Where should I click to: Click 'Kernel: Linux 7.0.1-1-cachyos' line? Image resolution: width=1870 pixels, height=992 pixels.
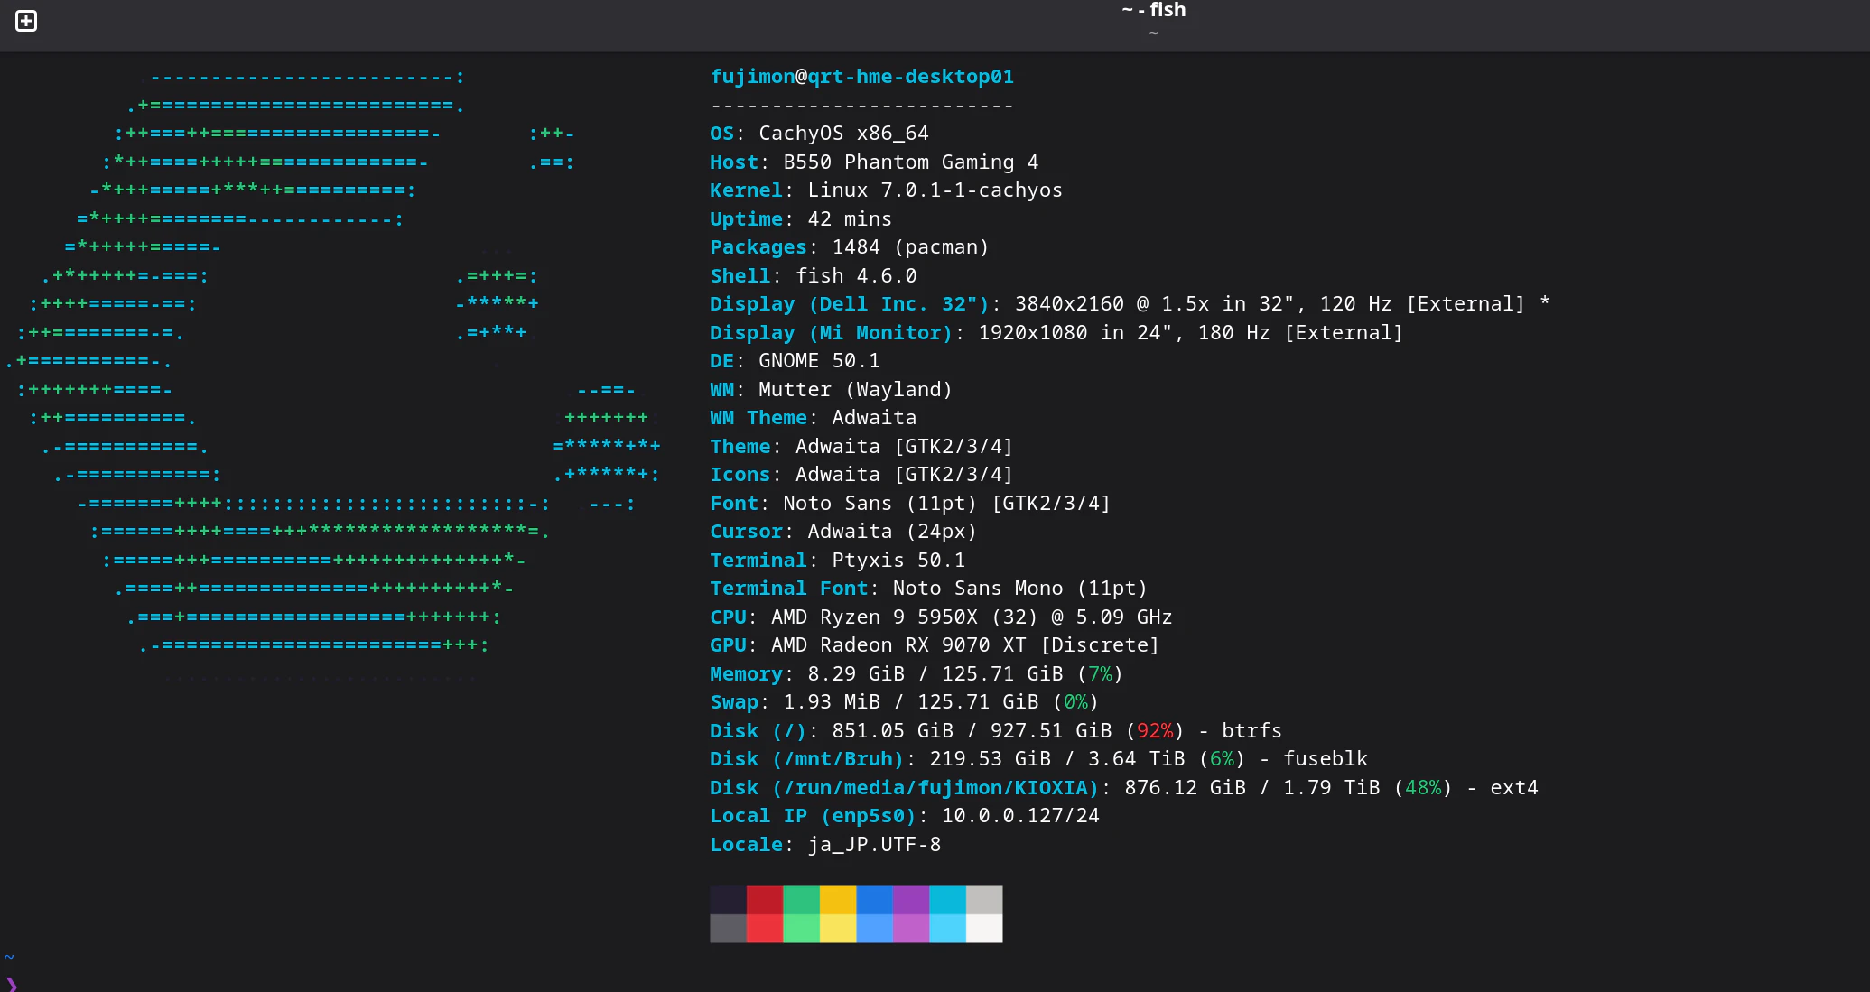(886, 190)
